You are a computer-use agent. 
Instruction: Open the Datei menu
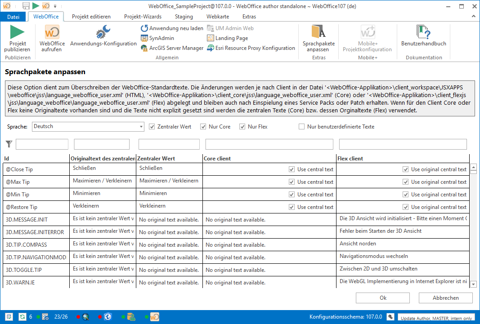pyautogui.click(x=13, y=17)
